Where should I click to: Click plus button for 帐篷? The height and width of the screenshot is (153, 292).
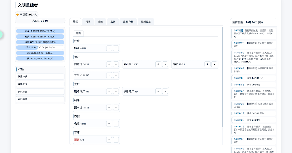tap(109, 48)
